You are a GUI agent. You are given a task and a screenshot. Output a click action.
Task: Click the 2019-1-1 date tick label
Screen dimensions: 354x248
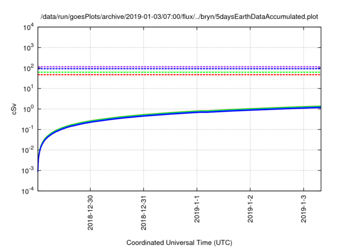197,209
